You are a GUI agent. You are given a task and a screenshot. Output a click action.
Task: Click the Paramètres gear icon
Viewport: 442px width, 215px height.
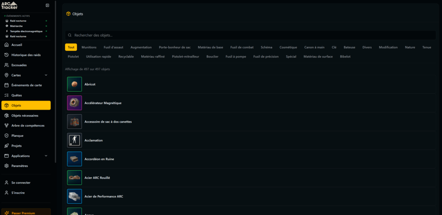(x=6, y=166)
